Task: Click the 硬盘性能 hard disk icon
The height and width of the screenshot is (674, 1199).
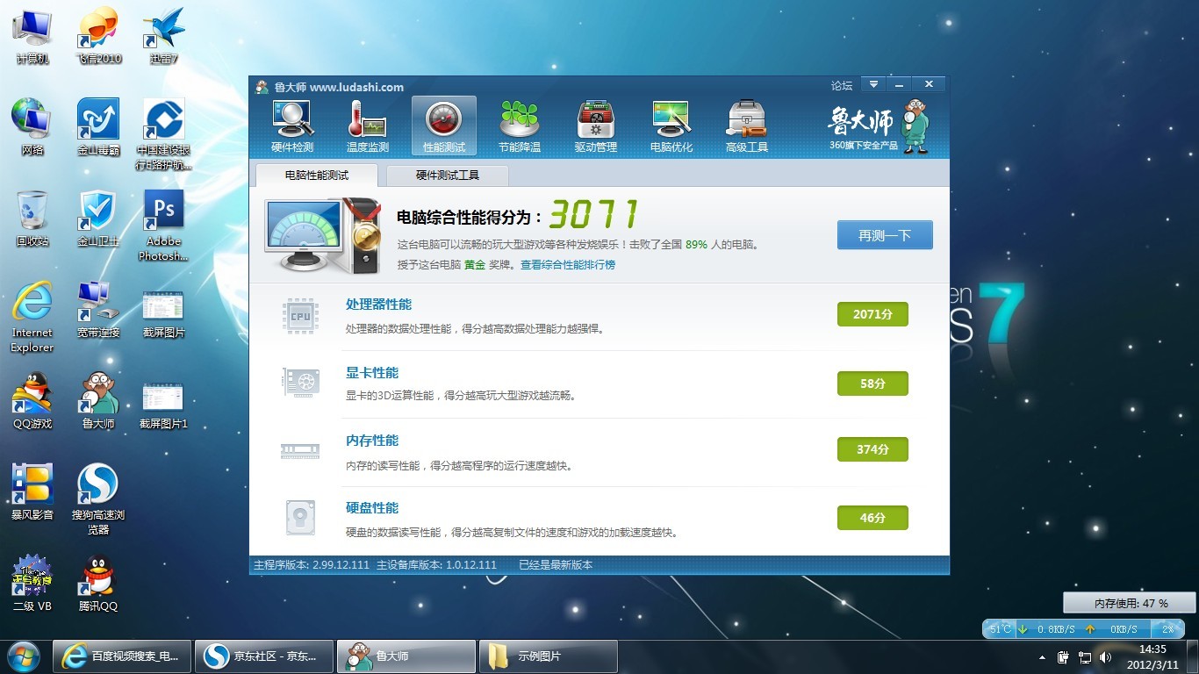Action: pyautogui.click(x=300, y=517)
